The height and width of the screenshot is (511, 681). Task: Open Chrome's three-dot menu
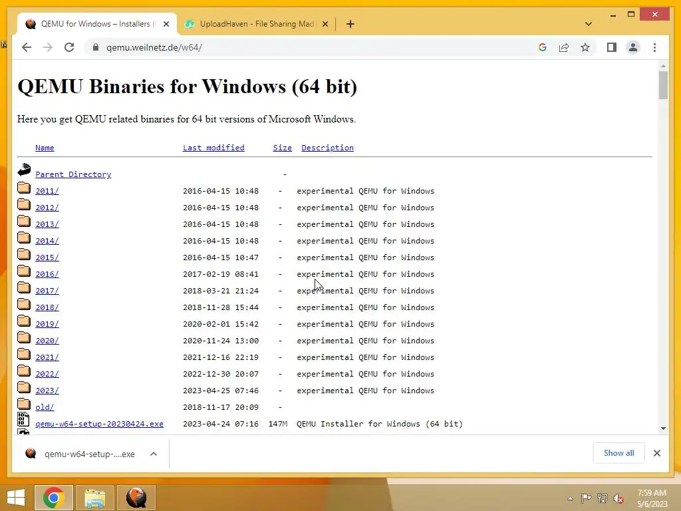[654, 47]
